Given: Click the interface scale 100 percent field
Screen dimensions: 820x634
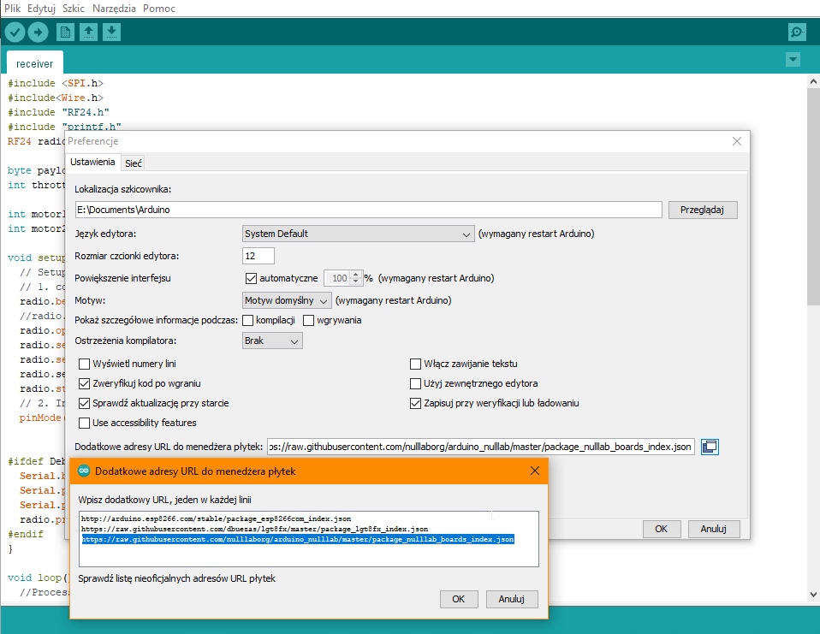Looking at the screenshot, I should [x=337, y=279].
